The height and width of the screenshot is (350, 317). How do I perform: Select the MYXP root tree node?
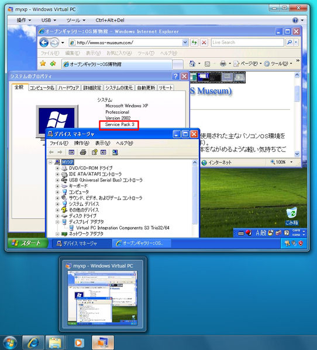(68, 162)
